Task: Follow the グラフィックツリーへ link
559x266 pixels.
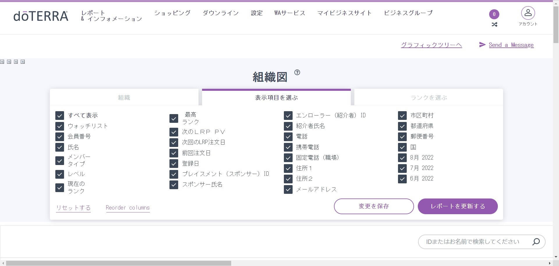Action: tap(431, 45)
